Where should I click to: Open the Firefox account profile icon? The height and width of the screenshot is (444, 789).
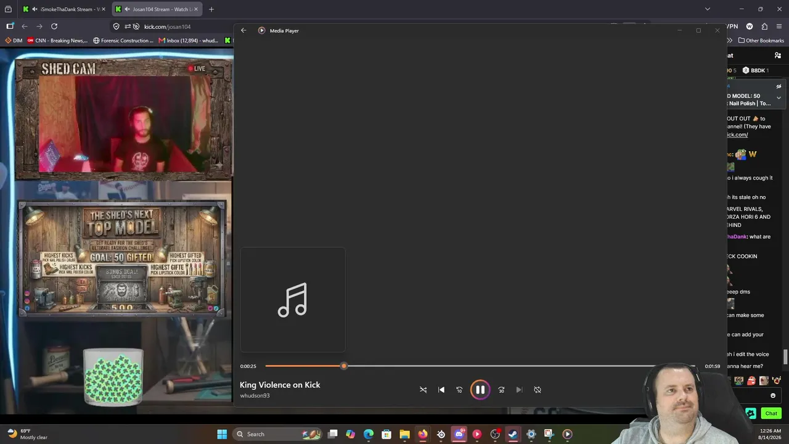[750, 27]
